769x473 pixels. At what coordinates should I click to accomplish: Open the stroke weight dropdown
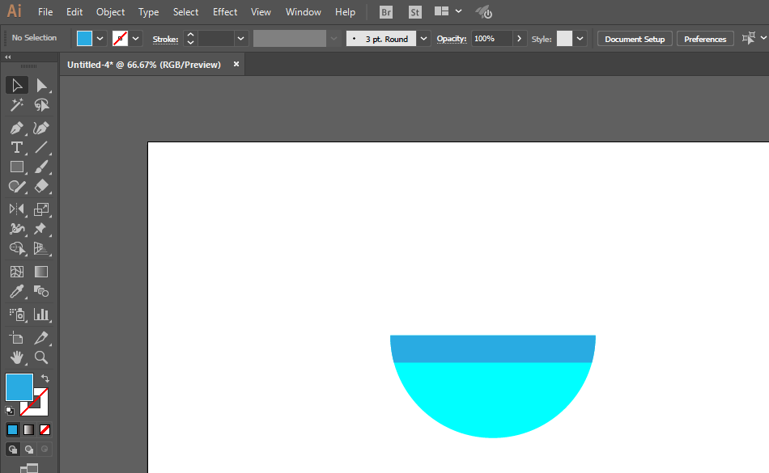[240, 39]
